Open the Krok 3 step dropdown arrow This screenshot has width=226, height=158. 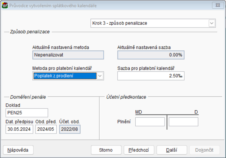click(212, 23)
